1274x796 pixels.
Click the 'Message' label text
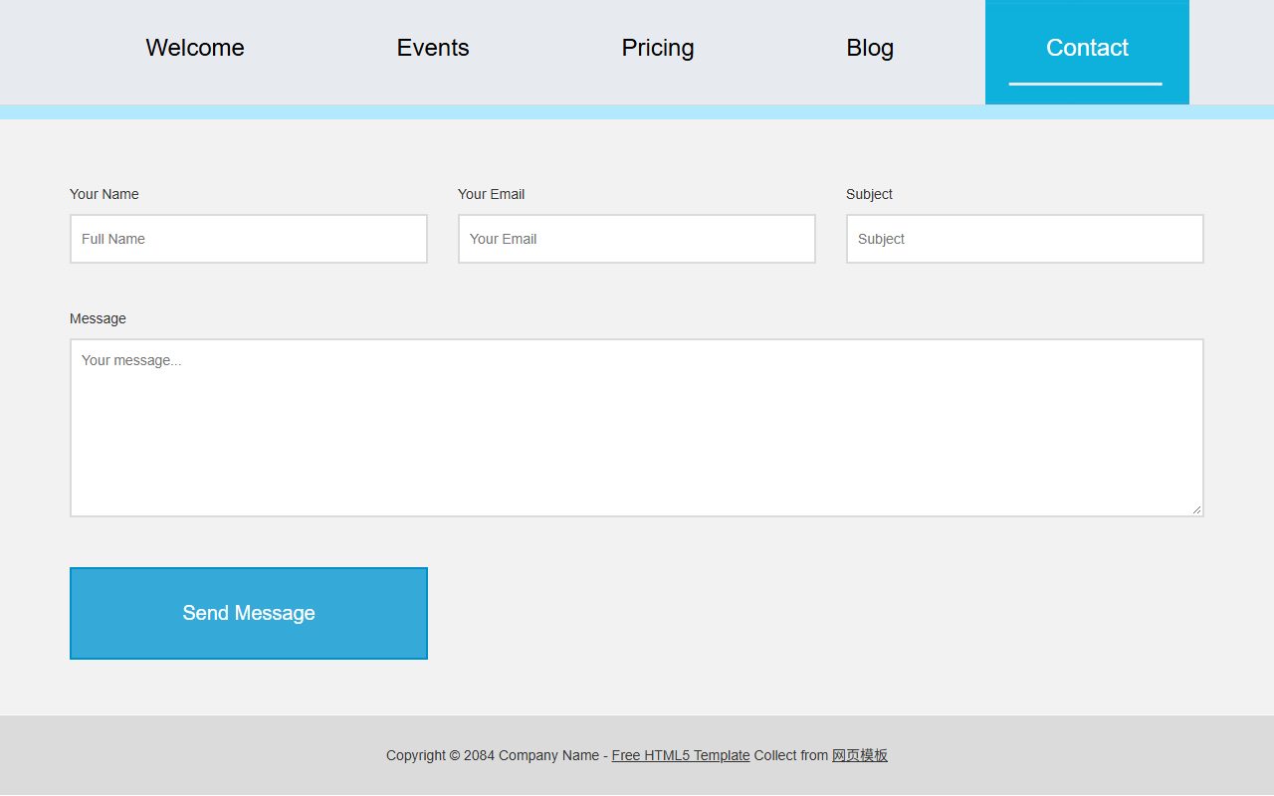pyautogui.click(x=98, y=318)
